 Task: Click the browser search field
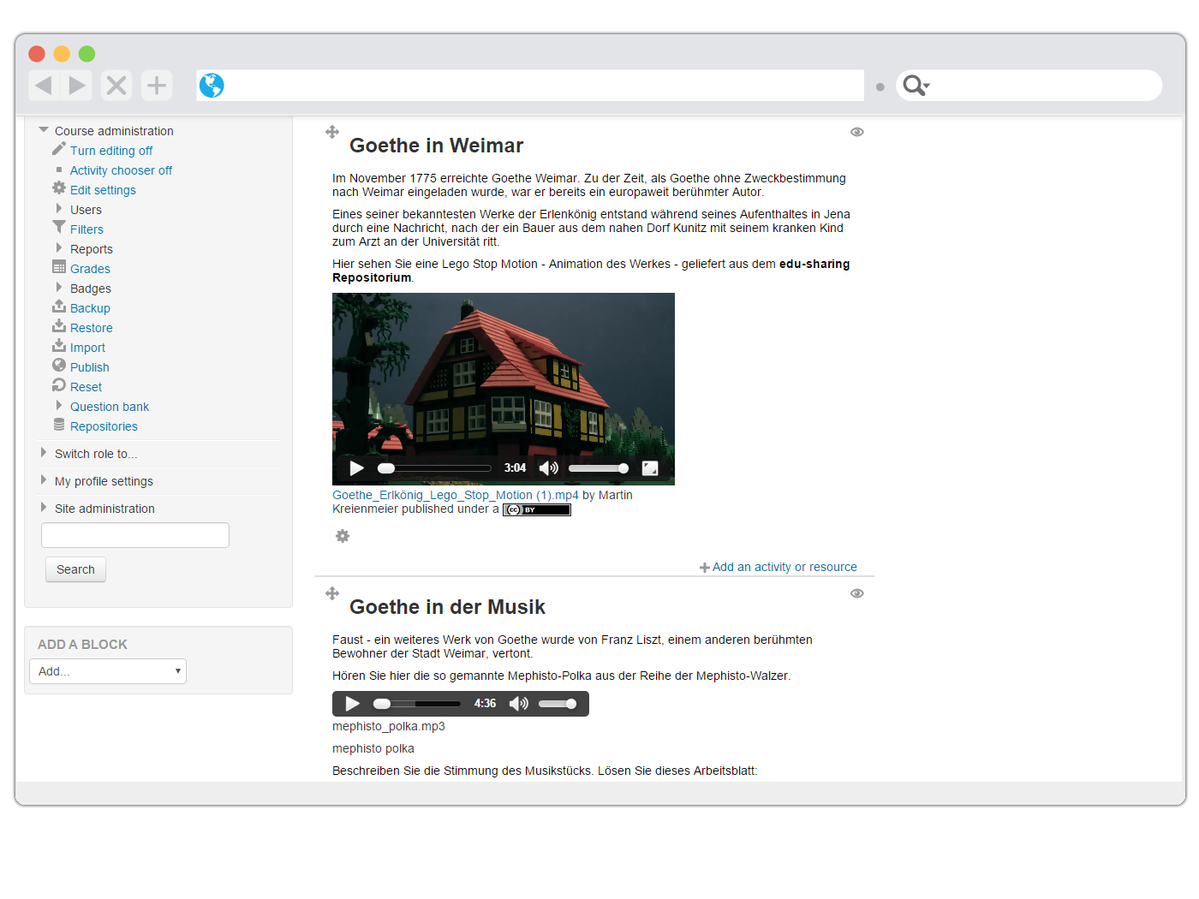(x=1029, y=86)
